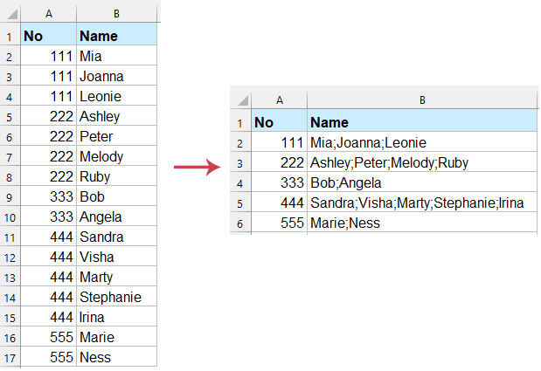This screenshot has width=541, height=371.
Task: Select the 333 cell beside Bob
Action: pos(49,196)
